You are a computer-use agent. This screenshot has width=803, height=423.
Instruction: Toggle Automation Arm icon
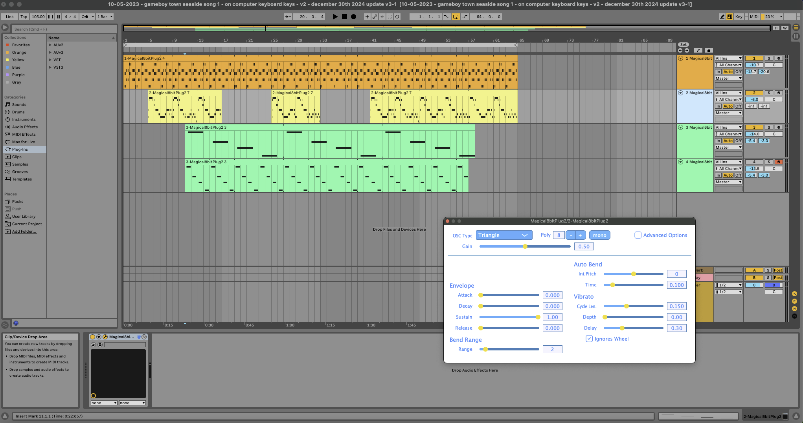pyautogui.click(x=375, y=16)
